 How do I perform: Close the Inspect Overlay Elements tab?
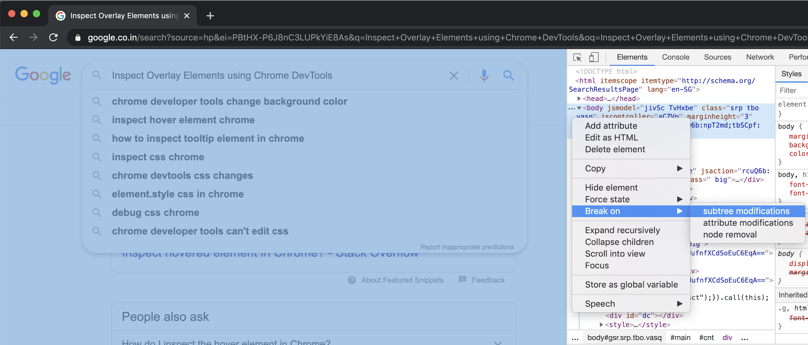tap(187, 16)
